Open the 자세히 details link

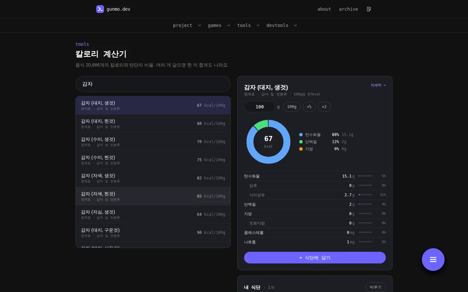click(378, 85)
